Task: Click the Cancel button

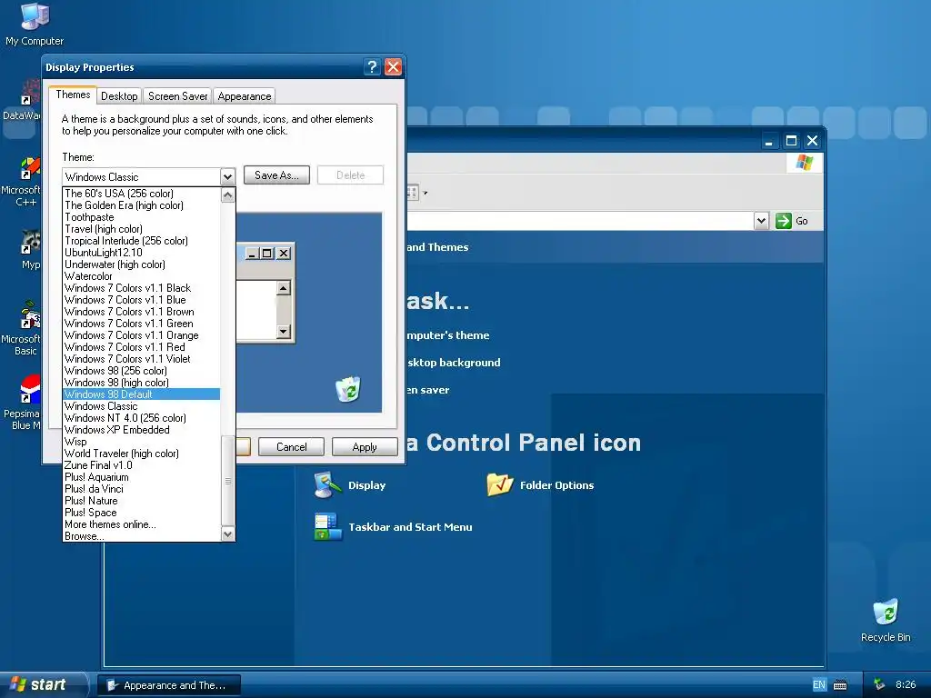Action: 292,447
